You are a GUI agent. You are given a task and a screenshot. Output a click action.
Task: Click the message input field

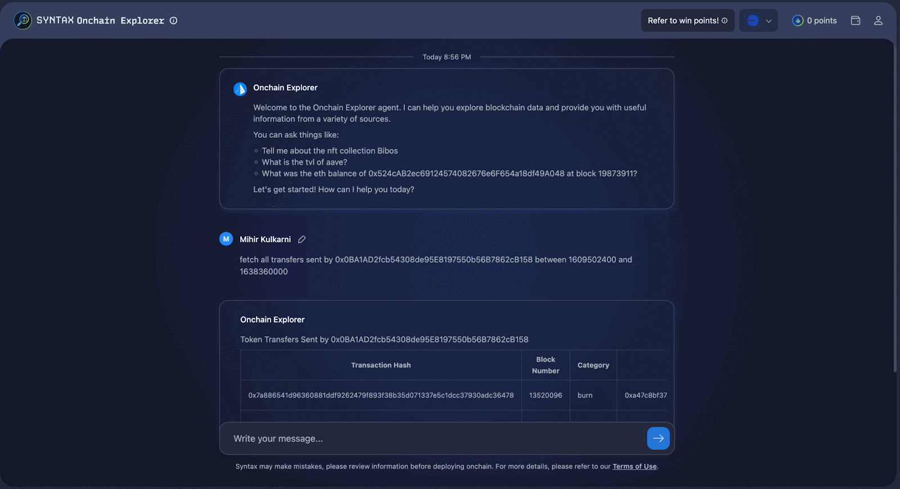pyautogui.click(x=433, y=438)
